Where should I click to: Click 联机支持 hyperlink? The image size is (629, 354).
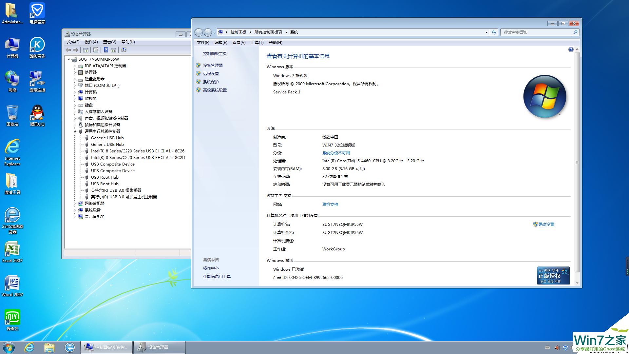[330, 204]
